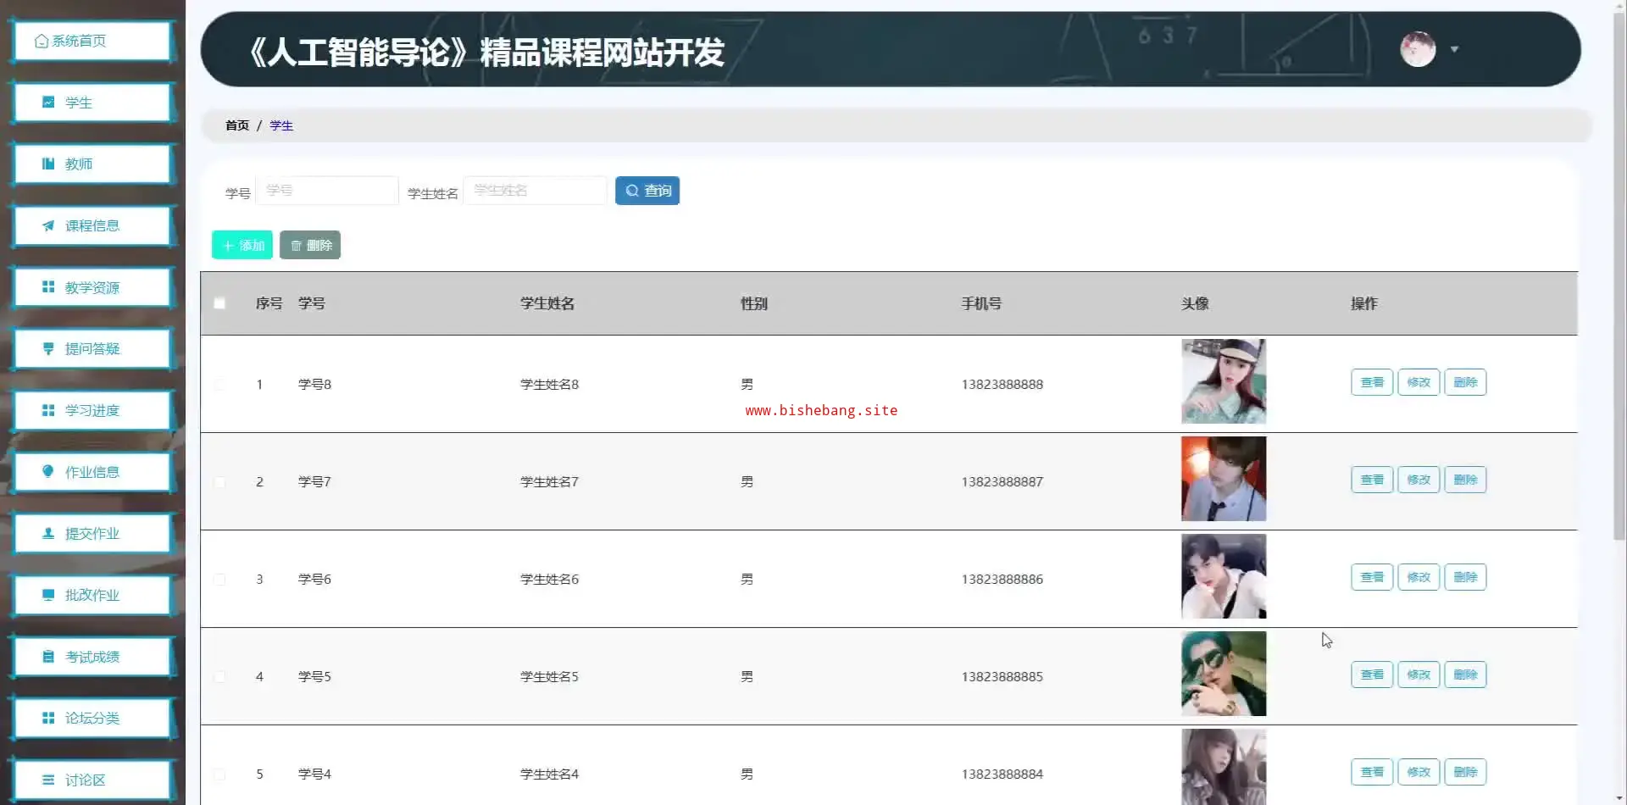
Task: Check the row checkbox for 学号4
Action: click(219, 774)
